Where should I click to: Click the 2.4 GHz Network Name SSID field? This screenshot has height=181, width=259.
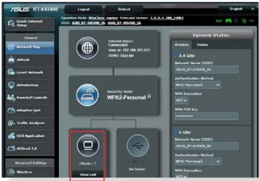(x=206, y=70)
